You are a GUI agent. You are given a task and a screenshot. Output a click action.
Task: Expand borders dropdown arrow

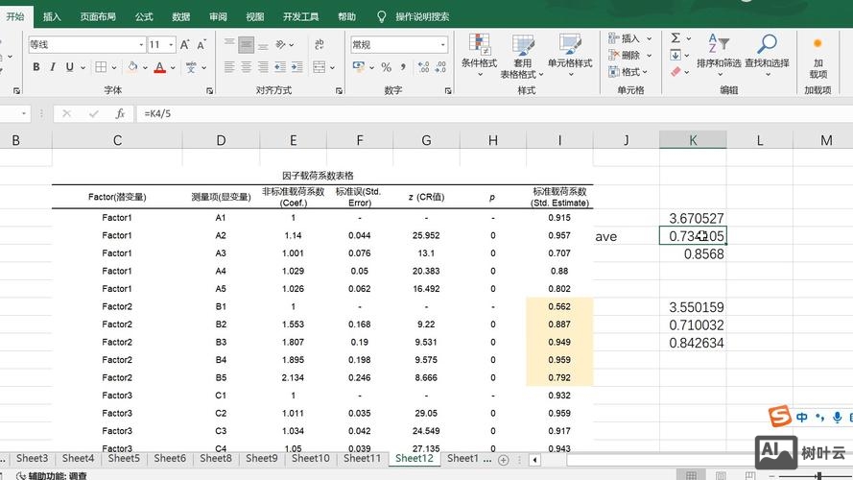[114, 67]
